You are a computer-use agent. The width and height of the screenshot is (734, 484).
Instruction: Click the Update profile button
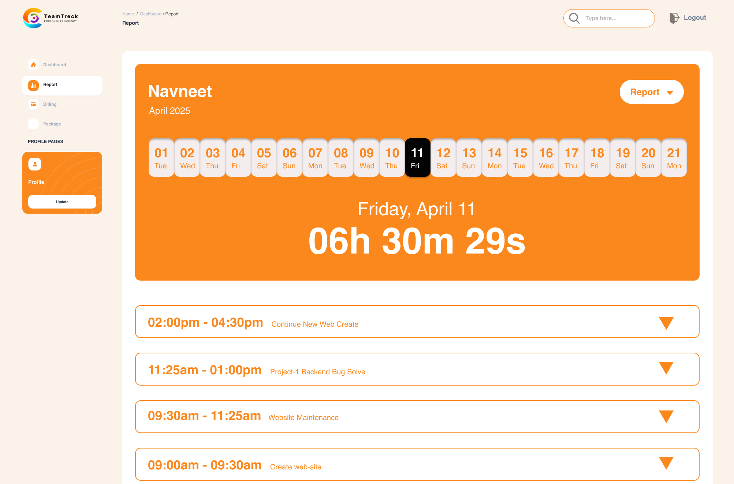point(62,202)
